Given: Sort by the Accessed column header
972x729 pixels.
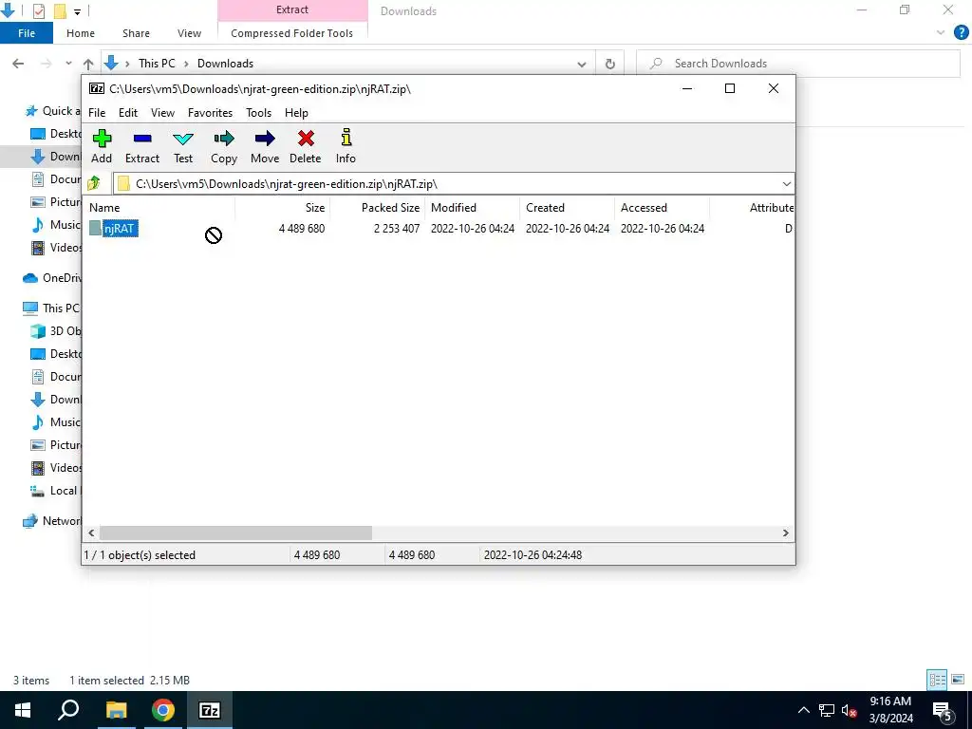Looking at the screenshot, I should pyautogui.click(x=662, y=208).
